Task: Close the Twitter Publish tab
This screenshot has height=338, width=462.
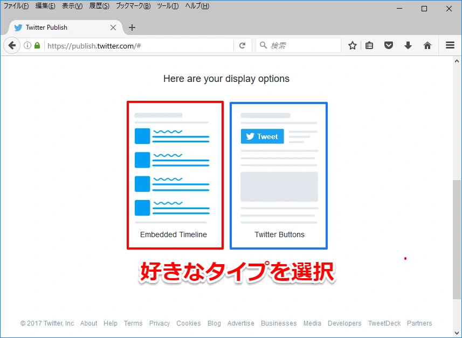Action: tap(113, 27)
